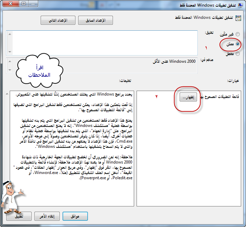Click the 'الإعداد التالي' next setting button
The width and height of the screenshot is (246, 227).
pos(58,20)
